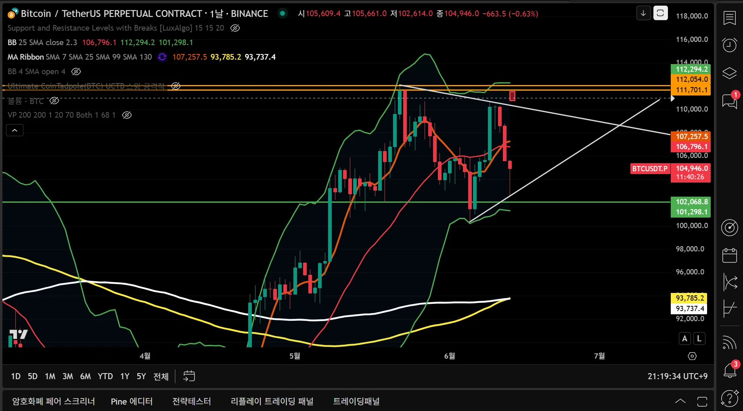
Task: Open the go-to-date calendar icon
Action: coord(189,376)
